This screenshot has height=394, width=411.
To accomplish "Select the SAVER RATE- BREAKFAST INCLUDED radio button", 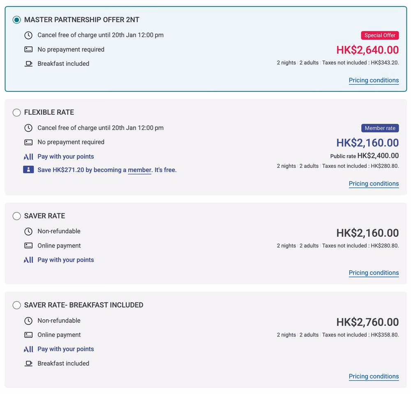I will click(x=16, y=305).
